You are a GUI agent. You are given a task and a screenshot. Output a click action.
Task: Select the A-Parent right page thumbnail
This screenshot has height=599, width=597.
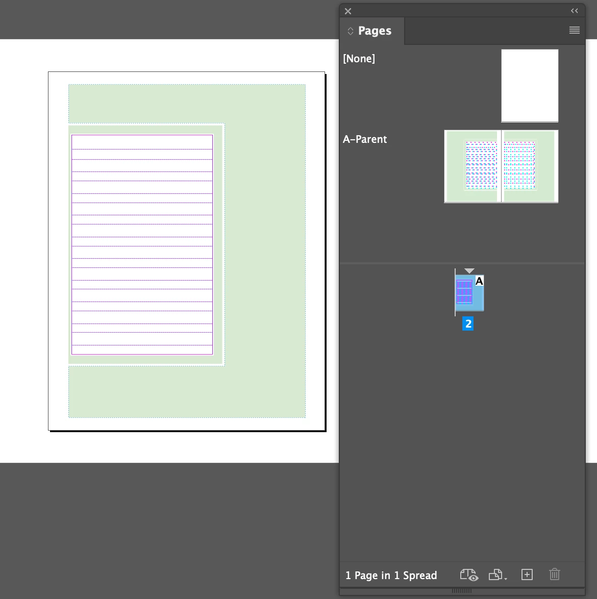point(530,166)
